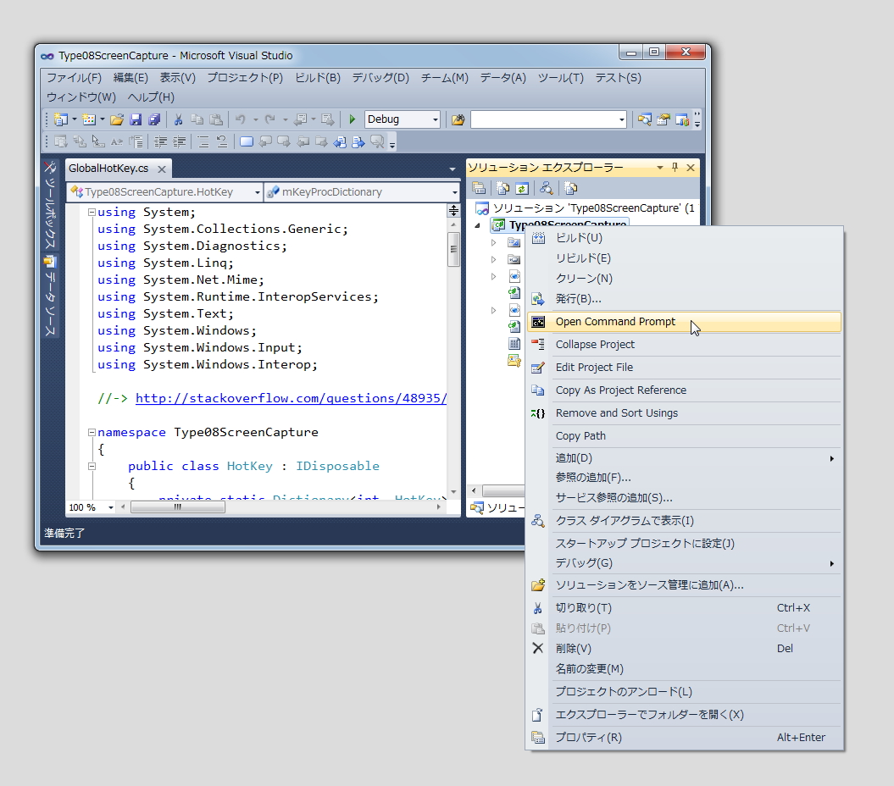Click the Save All toolbar icon
The width and height of the screenshot is (894, 786).
[x=155, y=119]
